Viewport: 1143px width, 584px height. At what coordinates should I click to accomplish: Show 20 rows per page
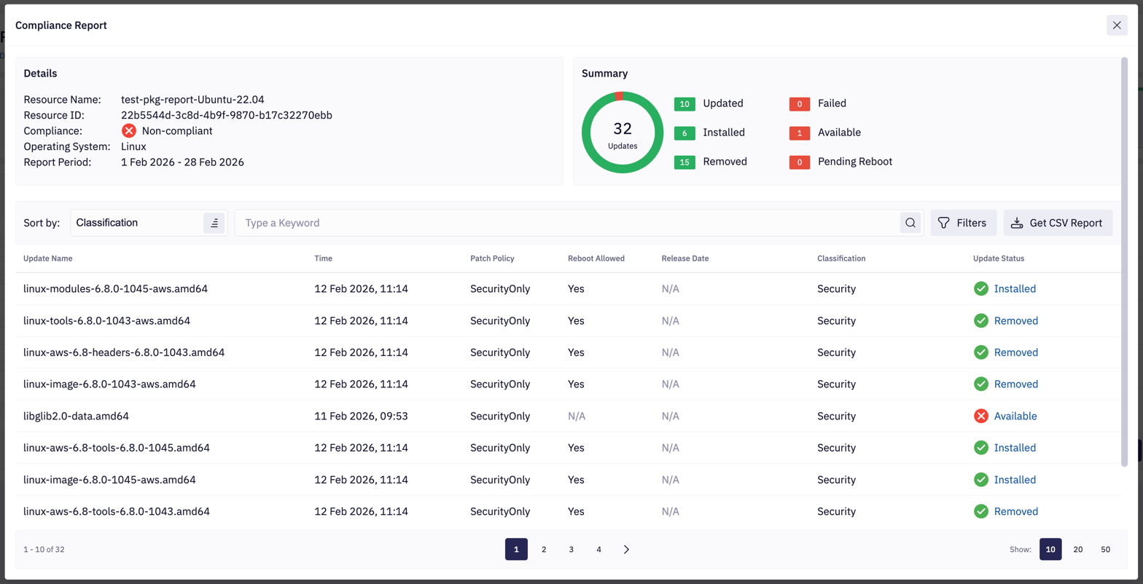pos(1078,550)
